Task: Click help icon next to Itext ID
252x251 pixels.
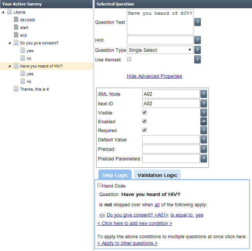Action: tap(204, 103)
